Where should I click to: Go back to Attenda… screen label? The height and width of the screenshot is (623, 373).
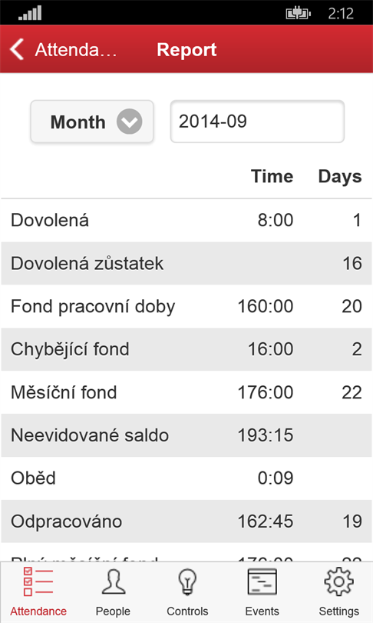pos(76,50)
